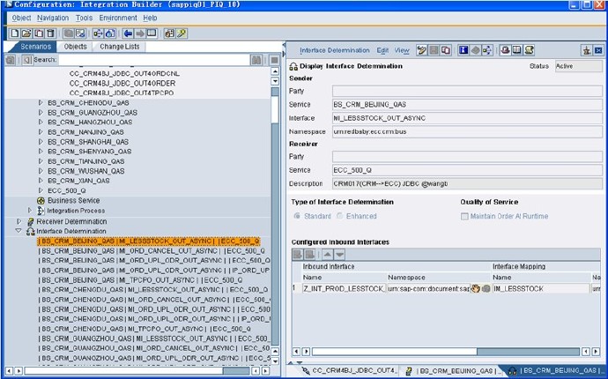Click the red hat icon in editor toolbar

click(x=505, y=50)
